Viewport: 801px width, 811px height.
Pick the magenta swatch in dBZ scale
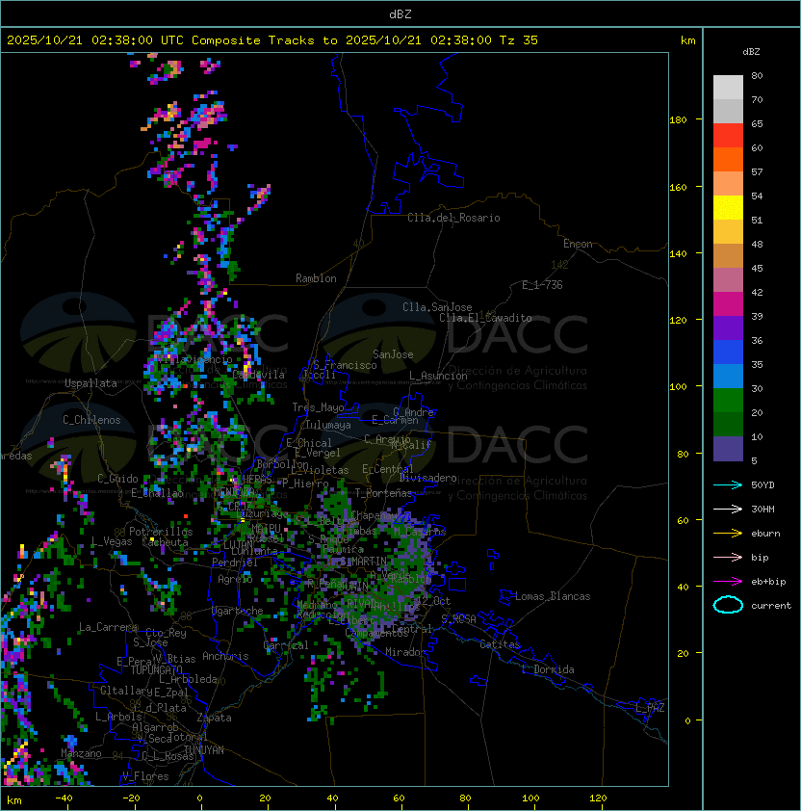[x=728, y=304]
